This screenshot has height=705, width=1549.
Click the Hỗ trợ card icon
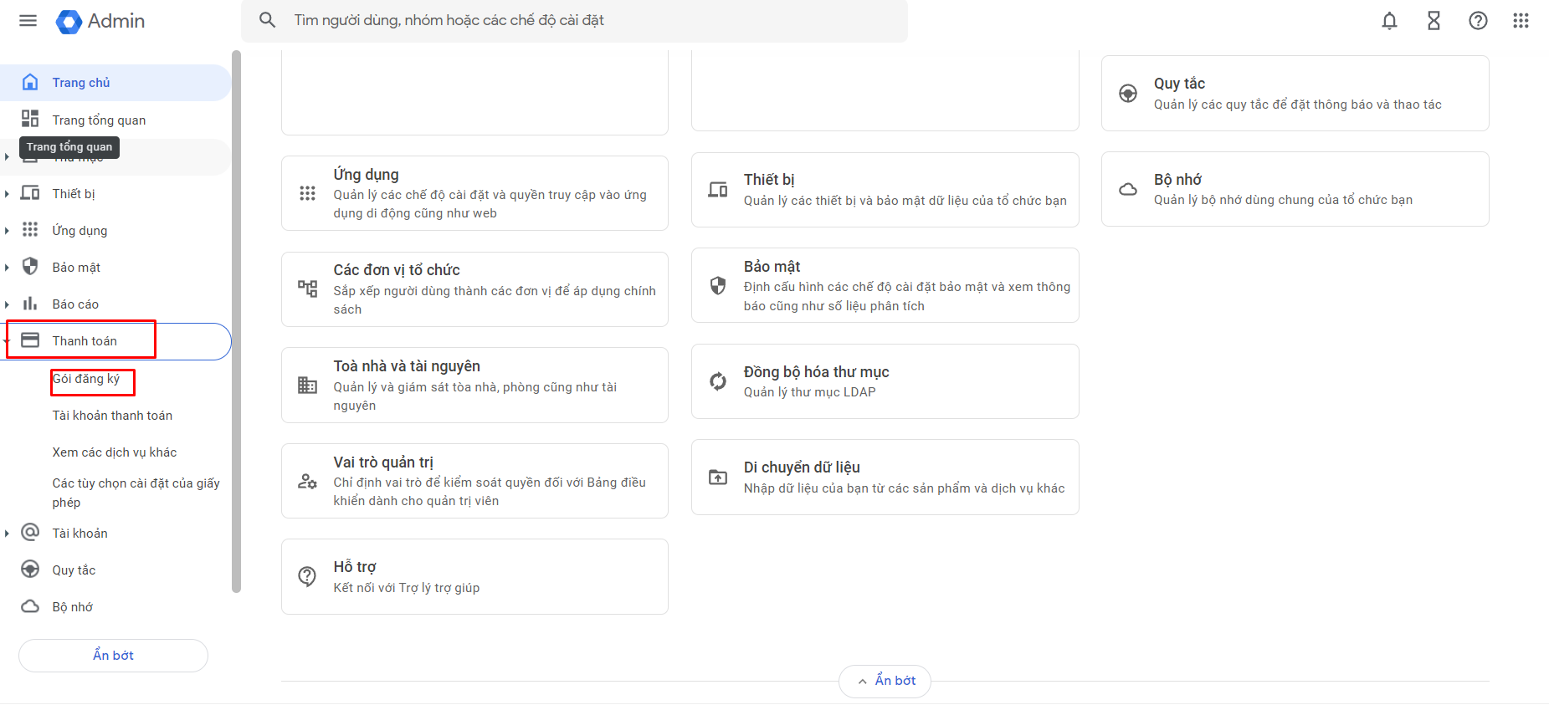307,576
